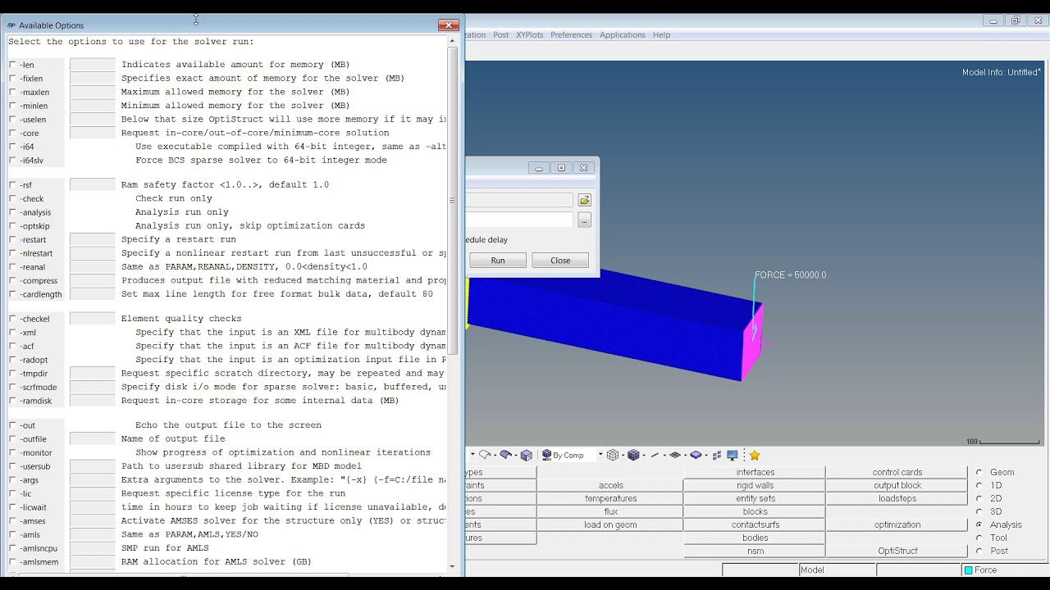Image resolution: width=1050 pixels, height=590 pixels.
Task: Open the XYPlots menu
Action: point(529,34)
